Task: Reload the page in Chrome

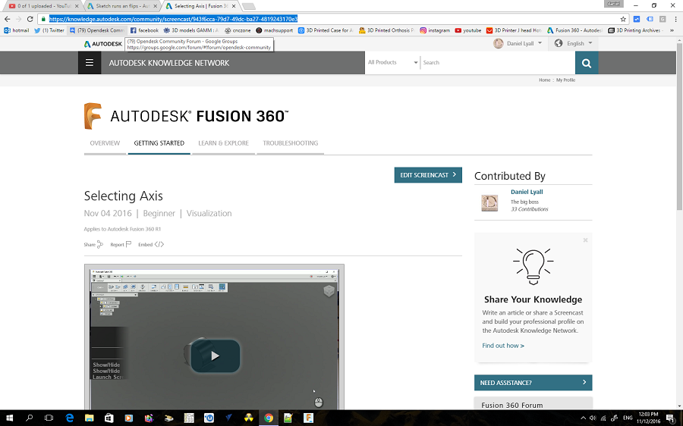Action: pyautogui.click(x=30, y=19)
